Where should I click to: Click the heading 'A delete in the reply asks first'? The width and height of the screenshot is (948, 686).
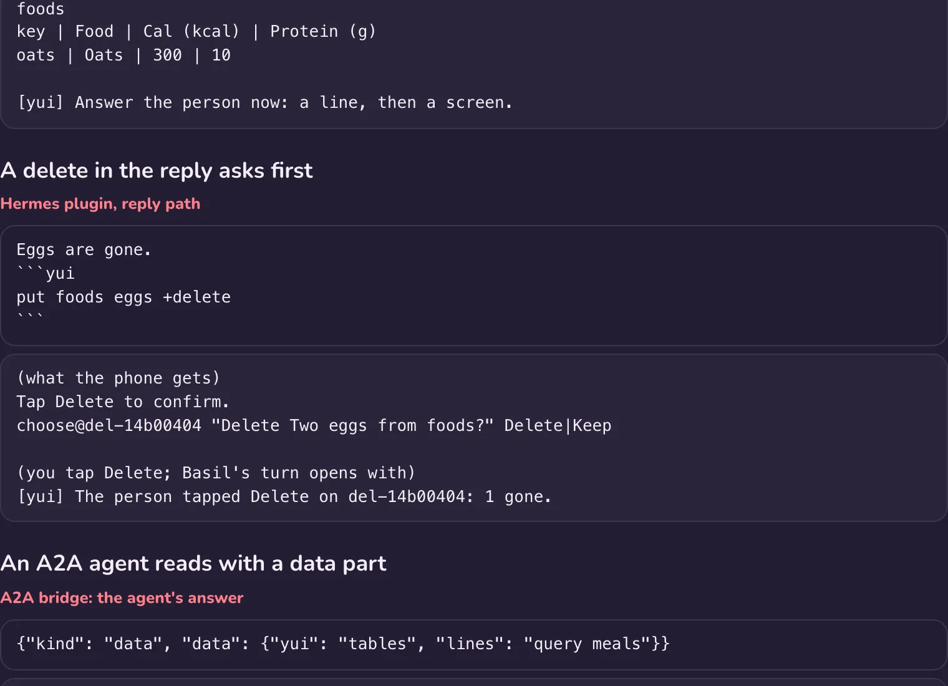pos(157,170)
